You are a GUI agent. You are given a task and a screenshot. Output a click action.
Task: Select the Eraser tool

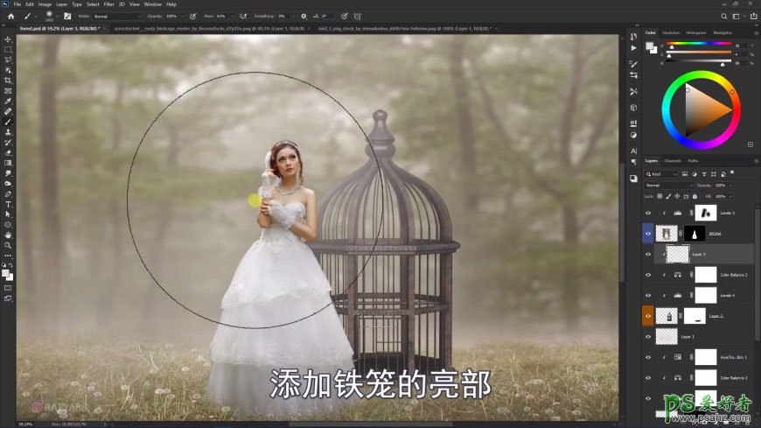coord(8,153)
